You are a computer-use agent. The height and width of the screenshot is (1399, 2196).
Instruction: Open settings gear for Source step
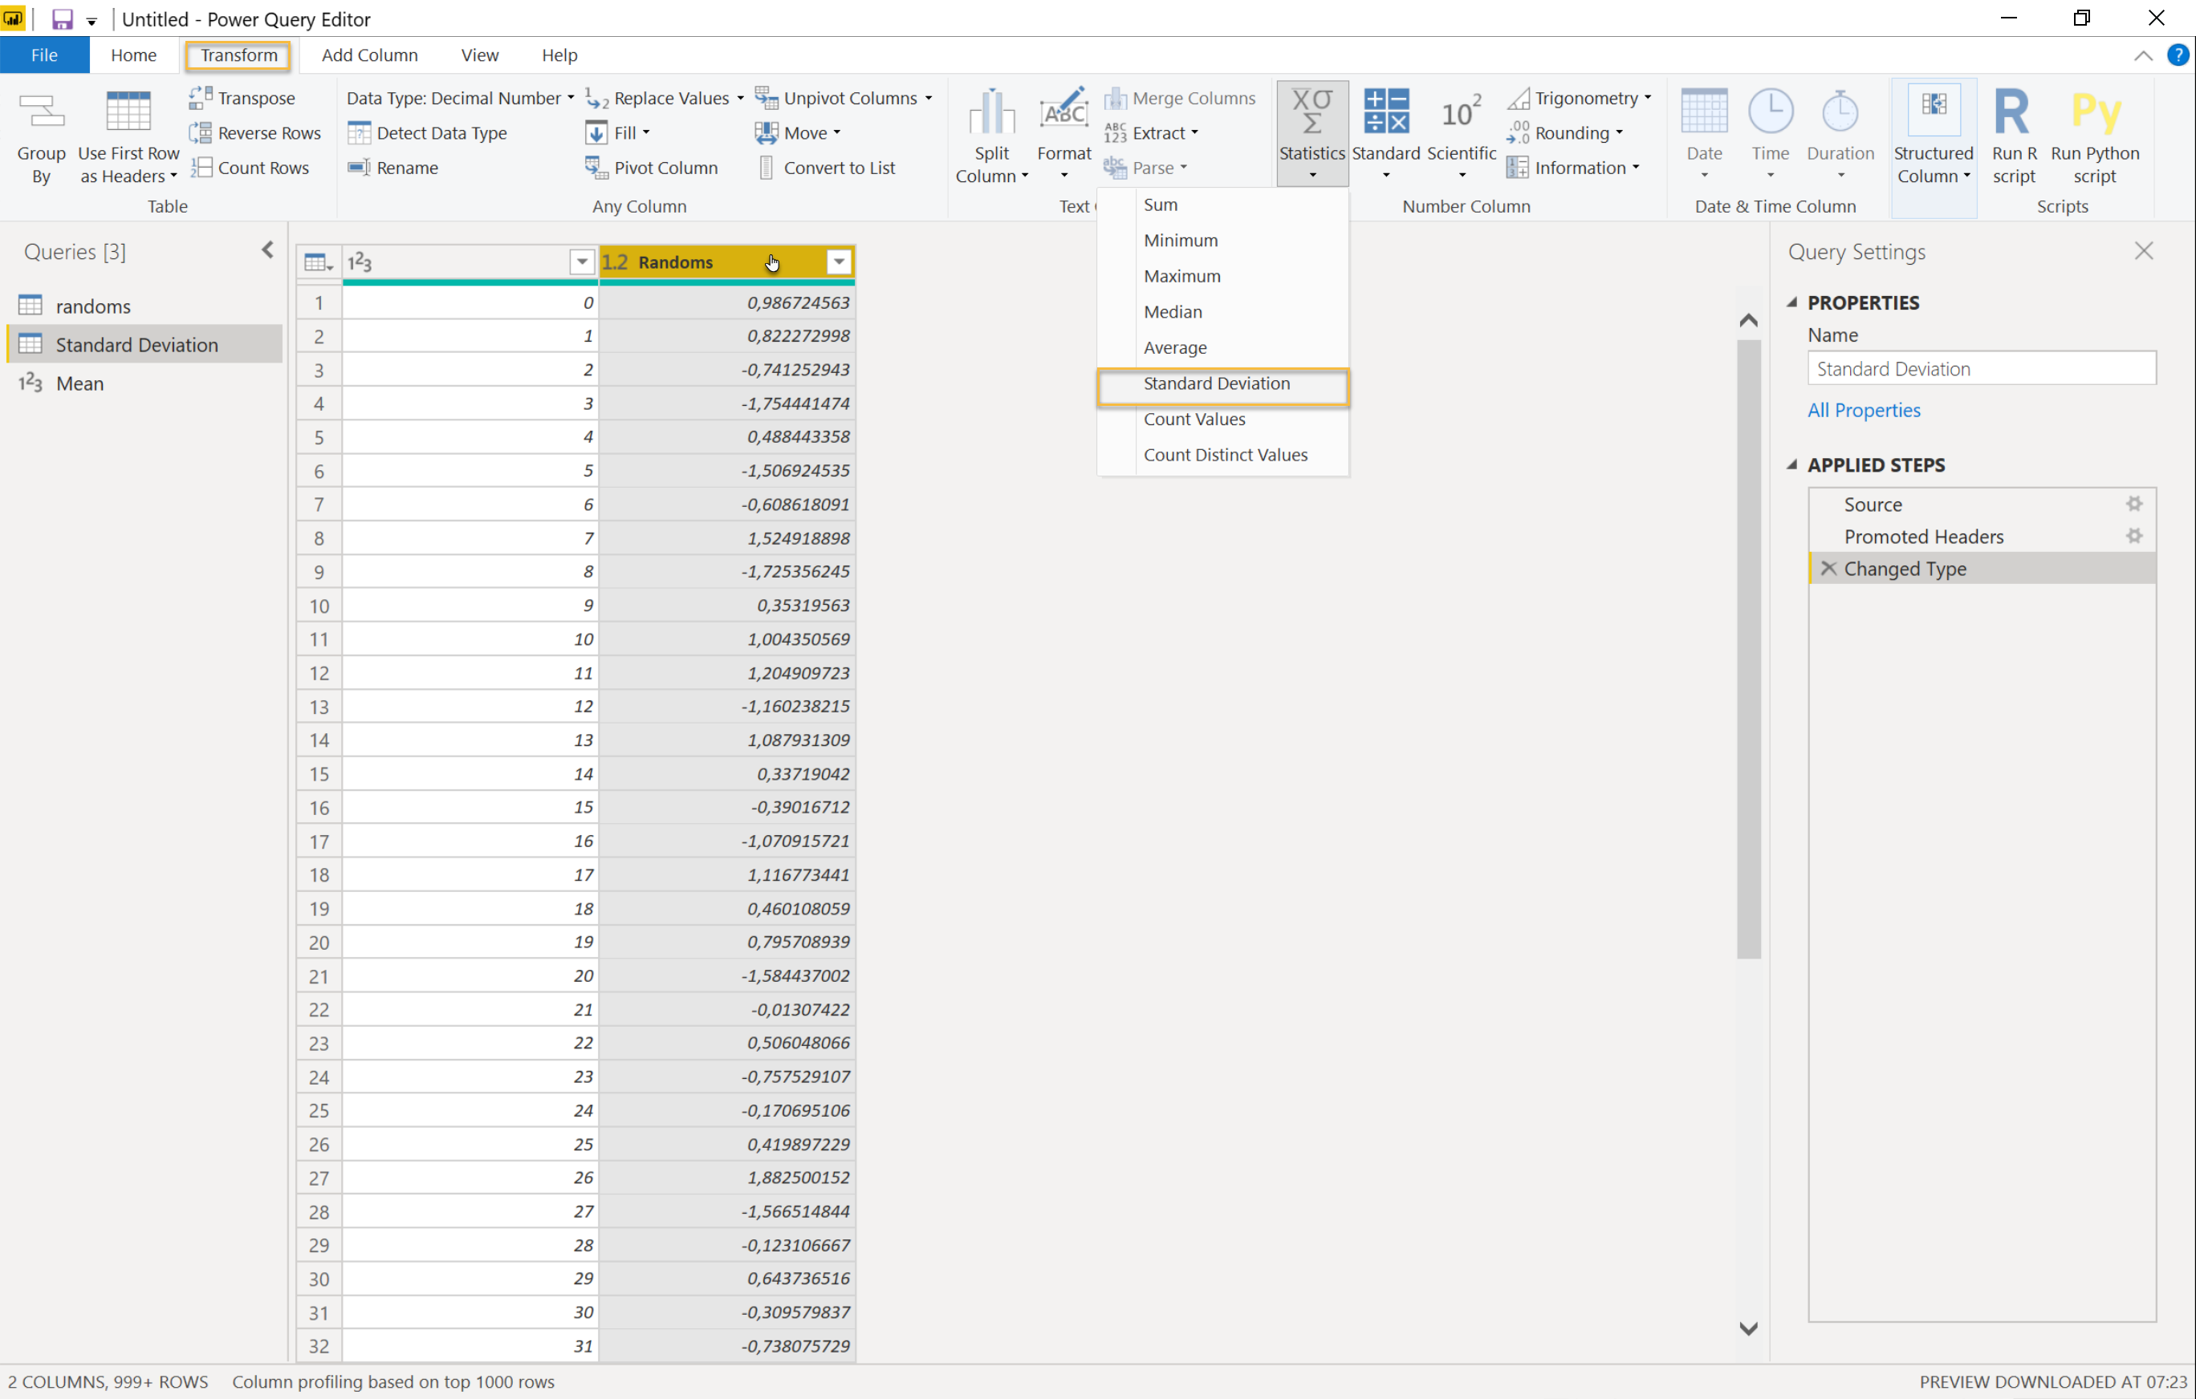[x=2134, y=504]
